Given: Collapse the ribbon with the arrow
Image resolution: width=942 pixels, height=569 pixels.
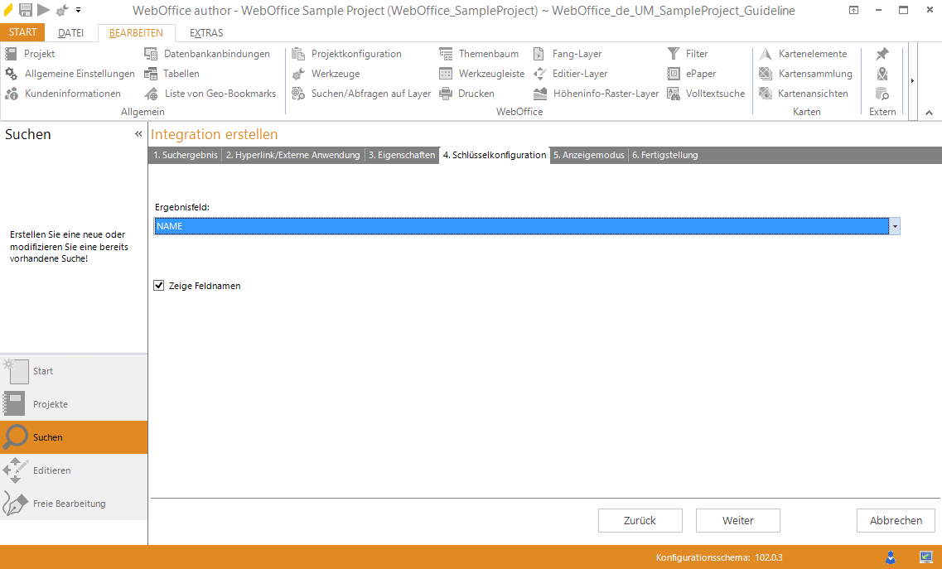Looking at the screenshot, I should [928, 112].
